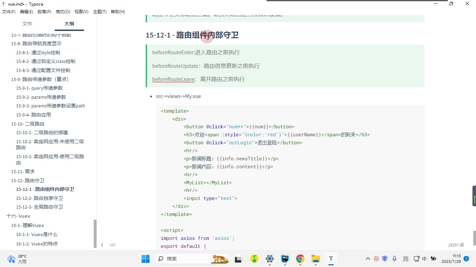Open notification center badge showing 3
476x267 pixels.
pos(466,259)
